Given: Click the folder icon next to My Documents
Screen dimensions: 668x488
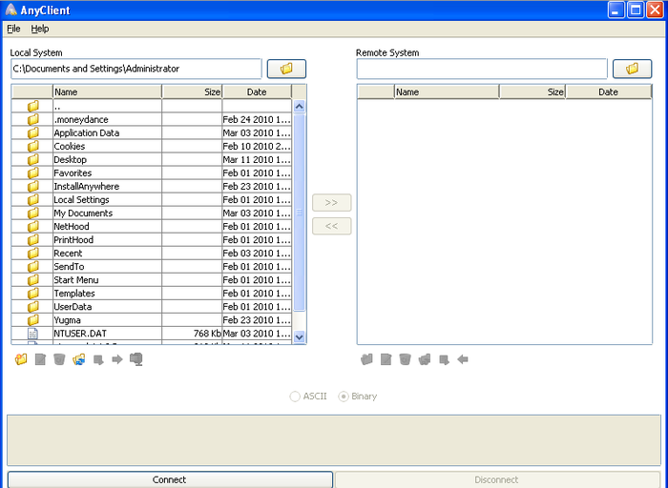Looking at the screenshot, I should click(x=32, y=213).
